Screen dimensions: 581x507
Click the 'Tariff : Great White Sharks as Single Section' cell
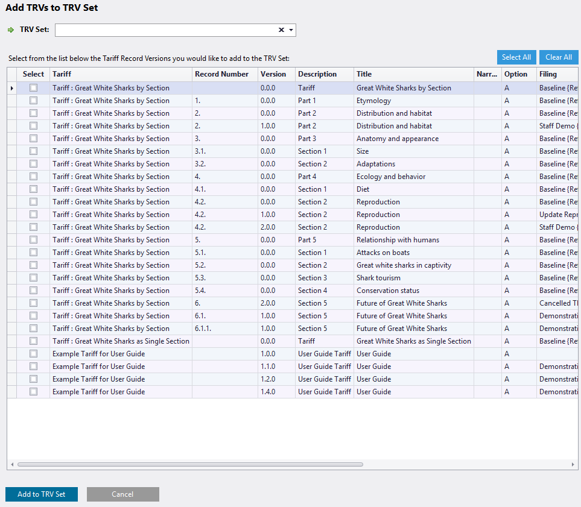(121, 341)
